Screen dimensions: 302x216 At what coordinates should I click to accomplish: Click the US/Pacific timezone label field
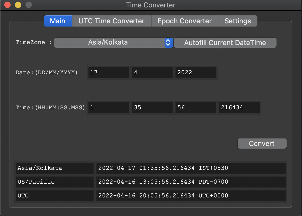(x=54, y=182)
